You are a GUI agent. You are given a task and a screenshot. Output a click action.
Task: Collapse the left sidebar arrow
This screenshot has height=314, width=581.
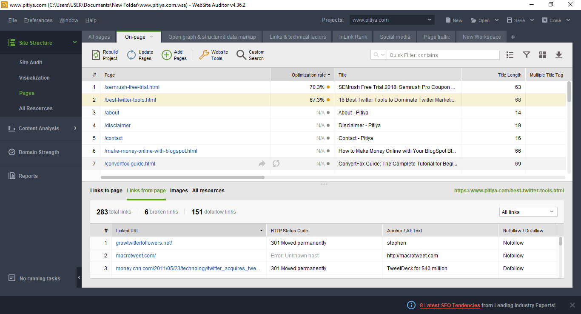click(79, 277)
